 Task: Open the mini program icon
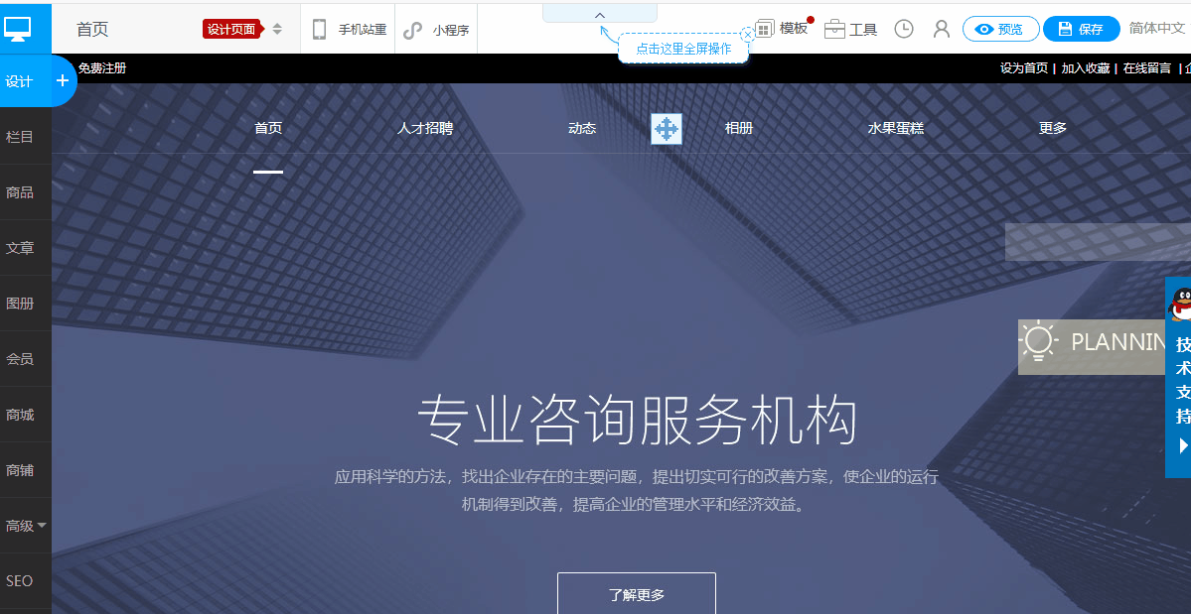pos(412,30)
